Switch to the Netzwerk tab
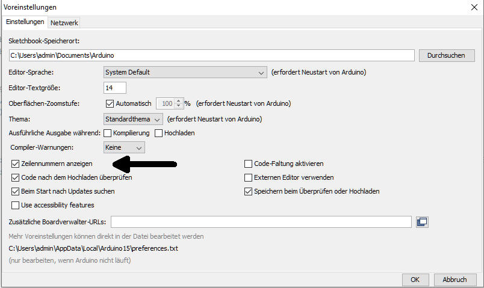This screenshot has width=484, height=288. tap(64, 23)
